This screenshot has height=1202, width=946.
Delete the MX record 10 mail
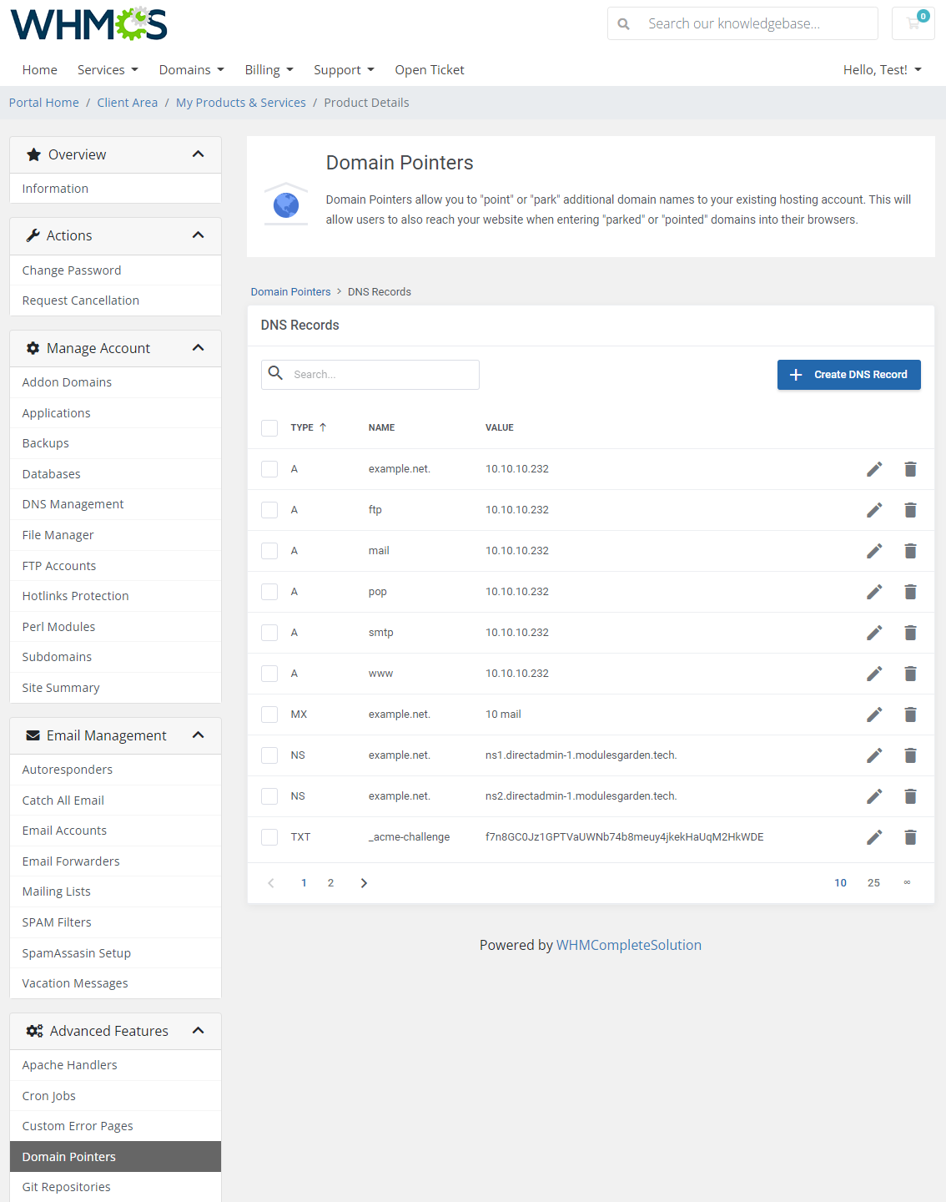910,715
